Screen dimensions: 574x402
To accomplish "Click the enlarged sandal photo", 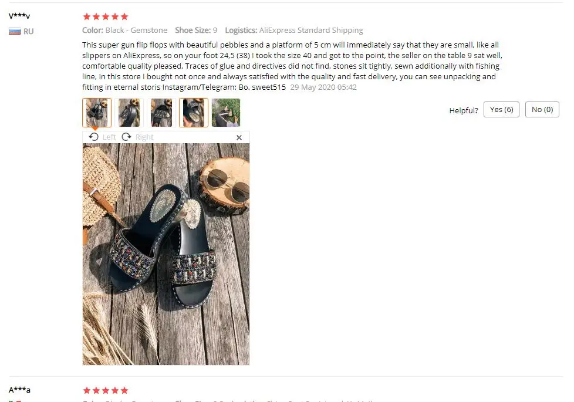I will click(x=166, y=254).
